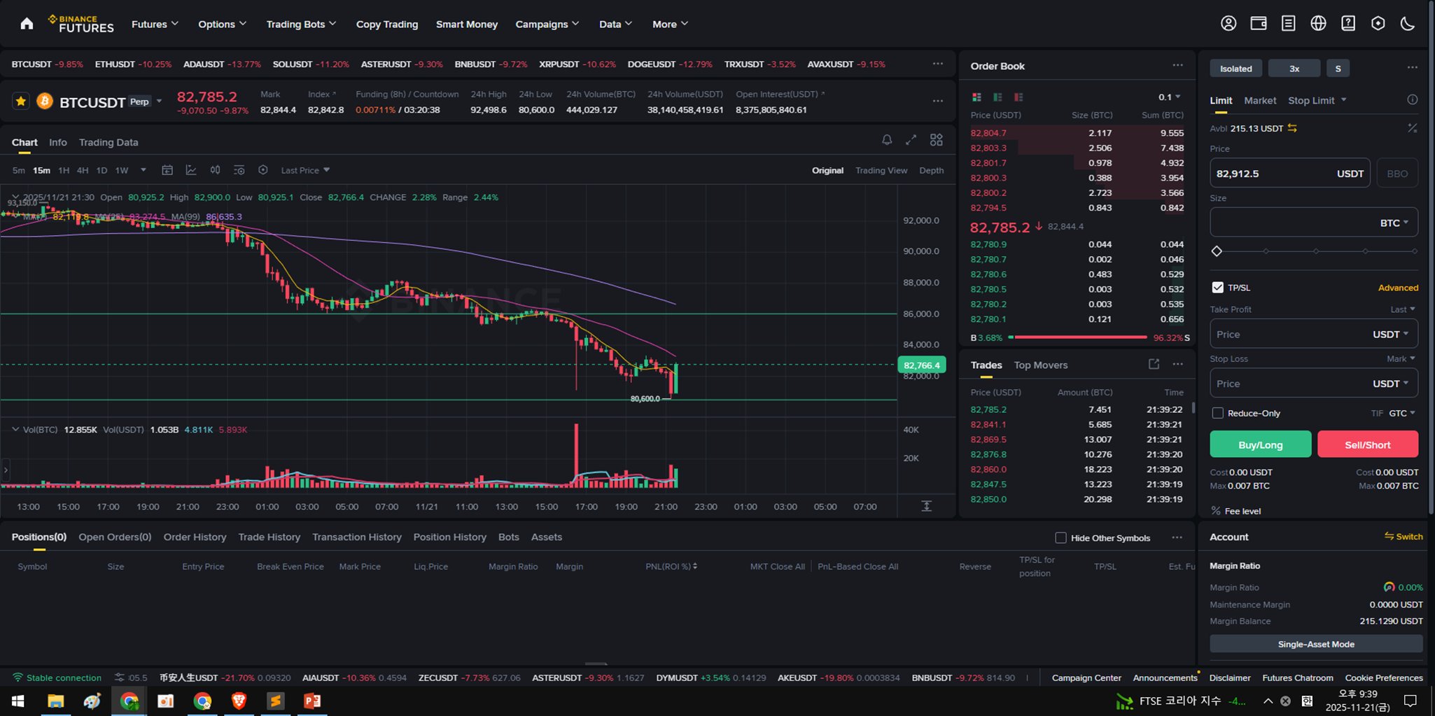Show only bids in the order book
This screenshot has height=716, width=1435.
coord(997,97)
